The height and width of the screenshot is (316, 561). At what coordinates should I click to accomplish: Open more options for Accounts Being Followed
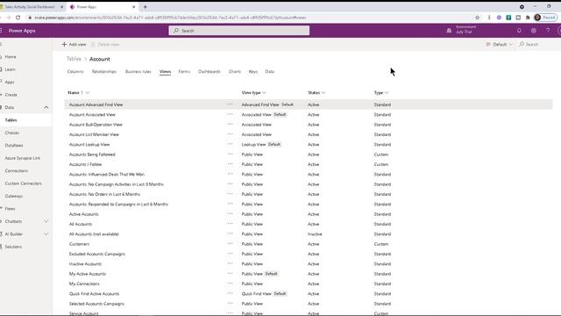[x=230, y=154]
